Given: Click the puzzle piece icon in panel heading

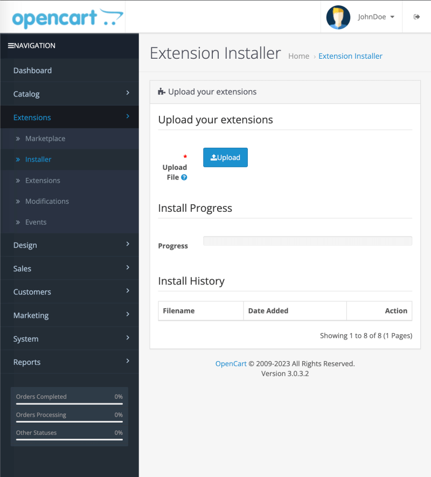Looking at the screenshot, I should point(161,92).
